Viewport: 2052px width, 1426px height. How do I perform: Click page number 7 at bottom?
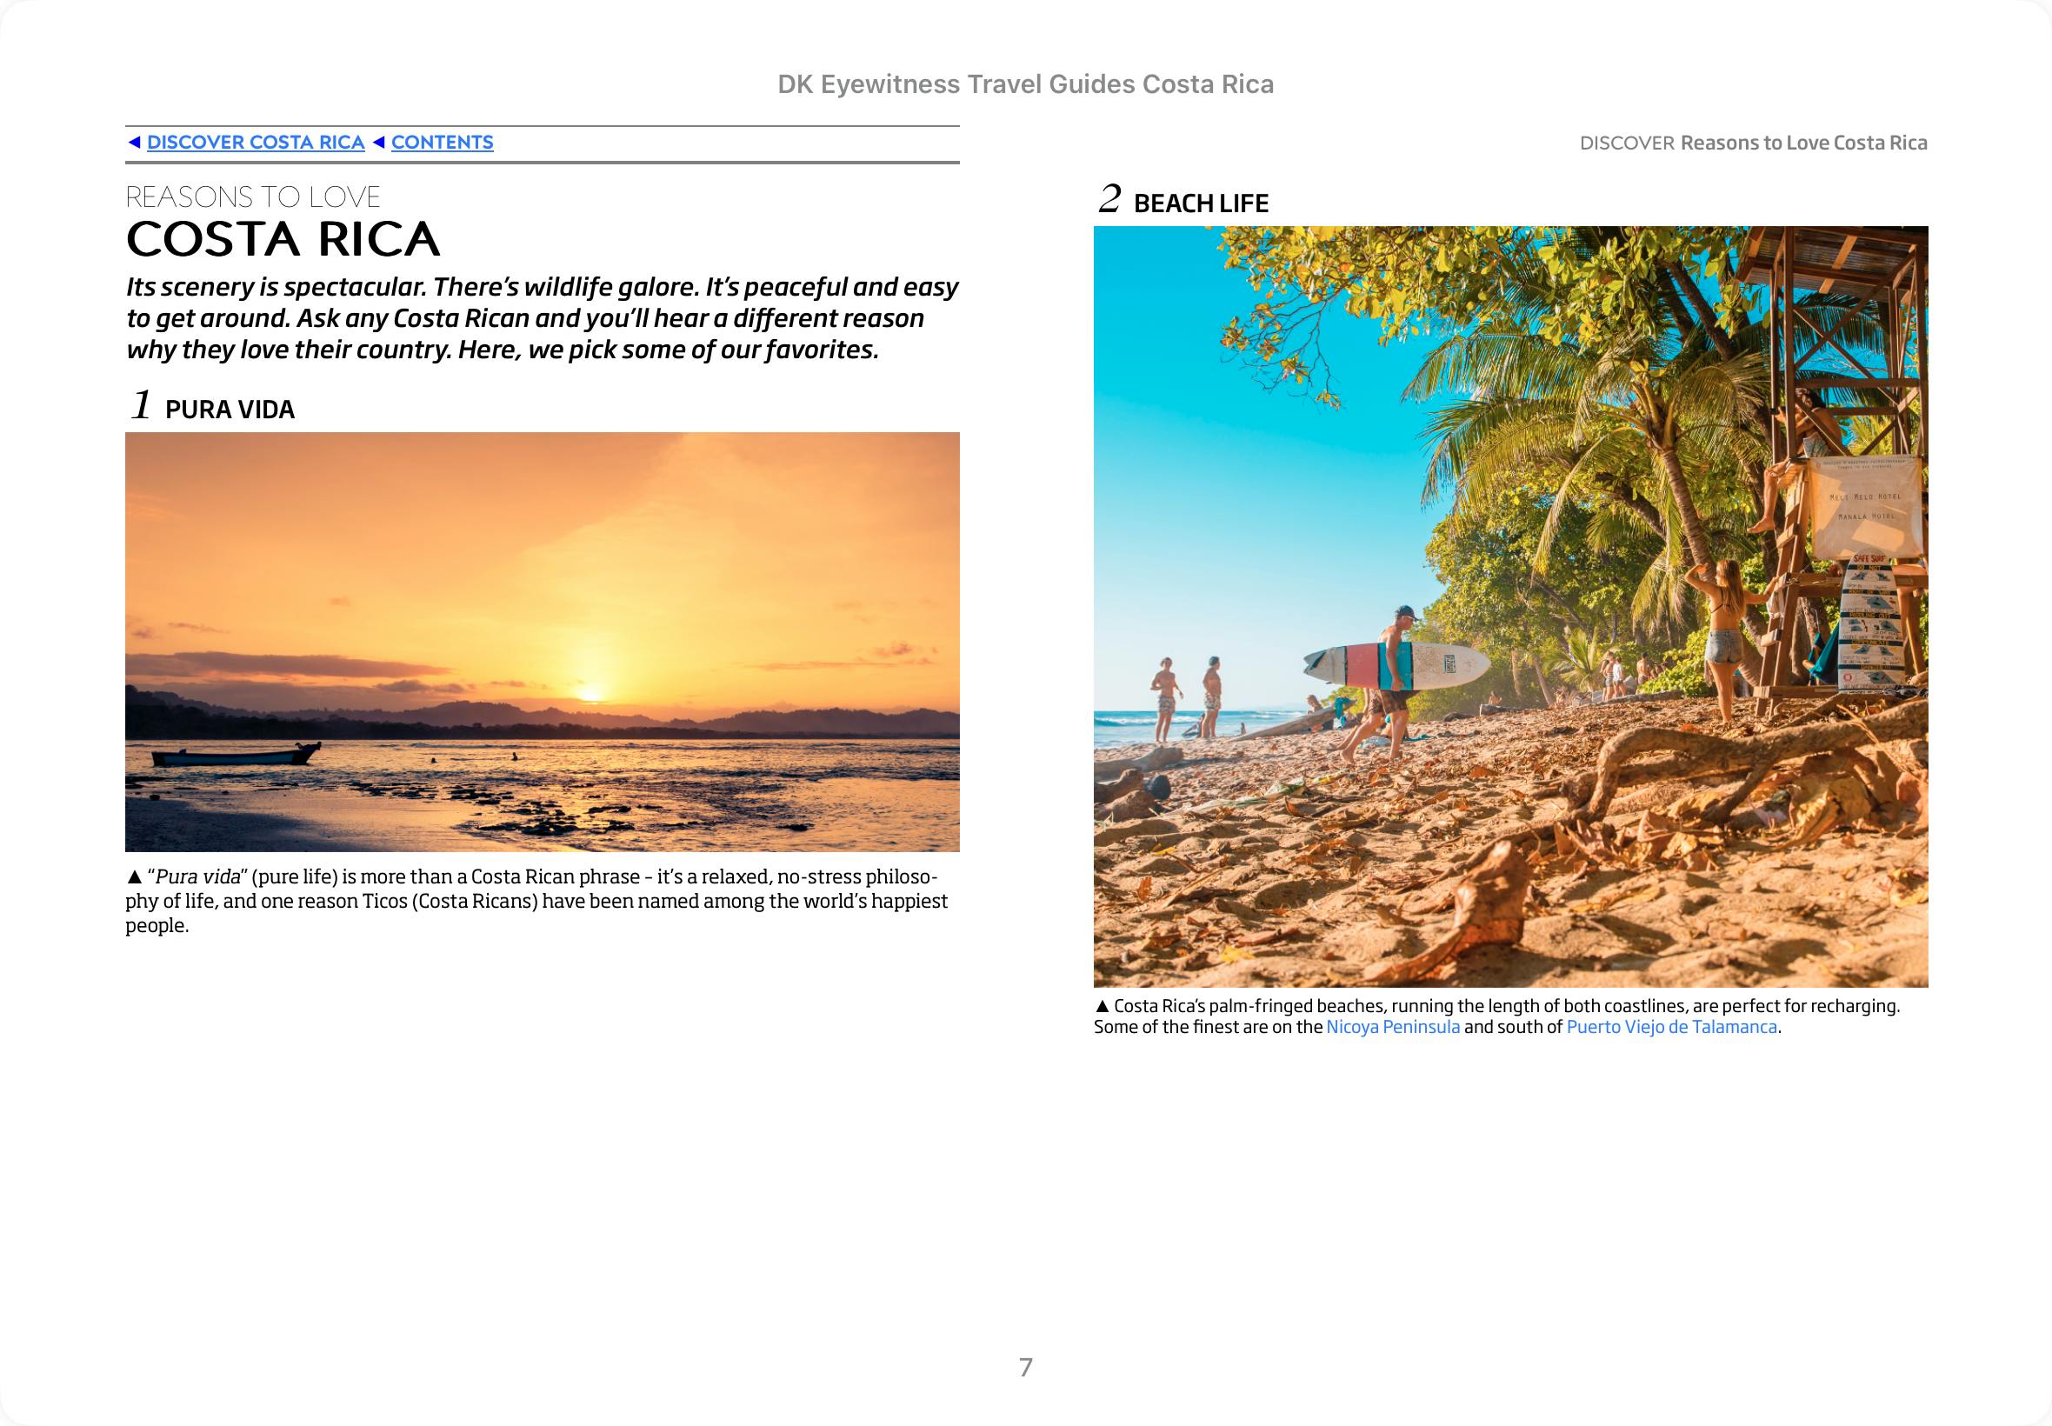pos(1025,1366)
